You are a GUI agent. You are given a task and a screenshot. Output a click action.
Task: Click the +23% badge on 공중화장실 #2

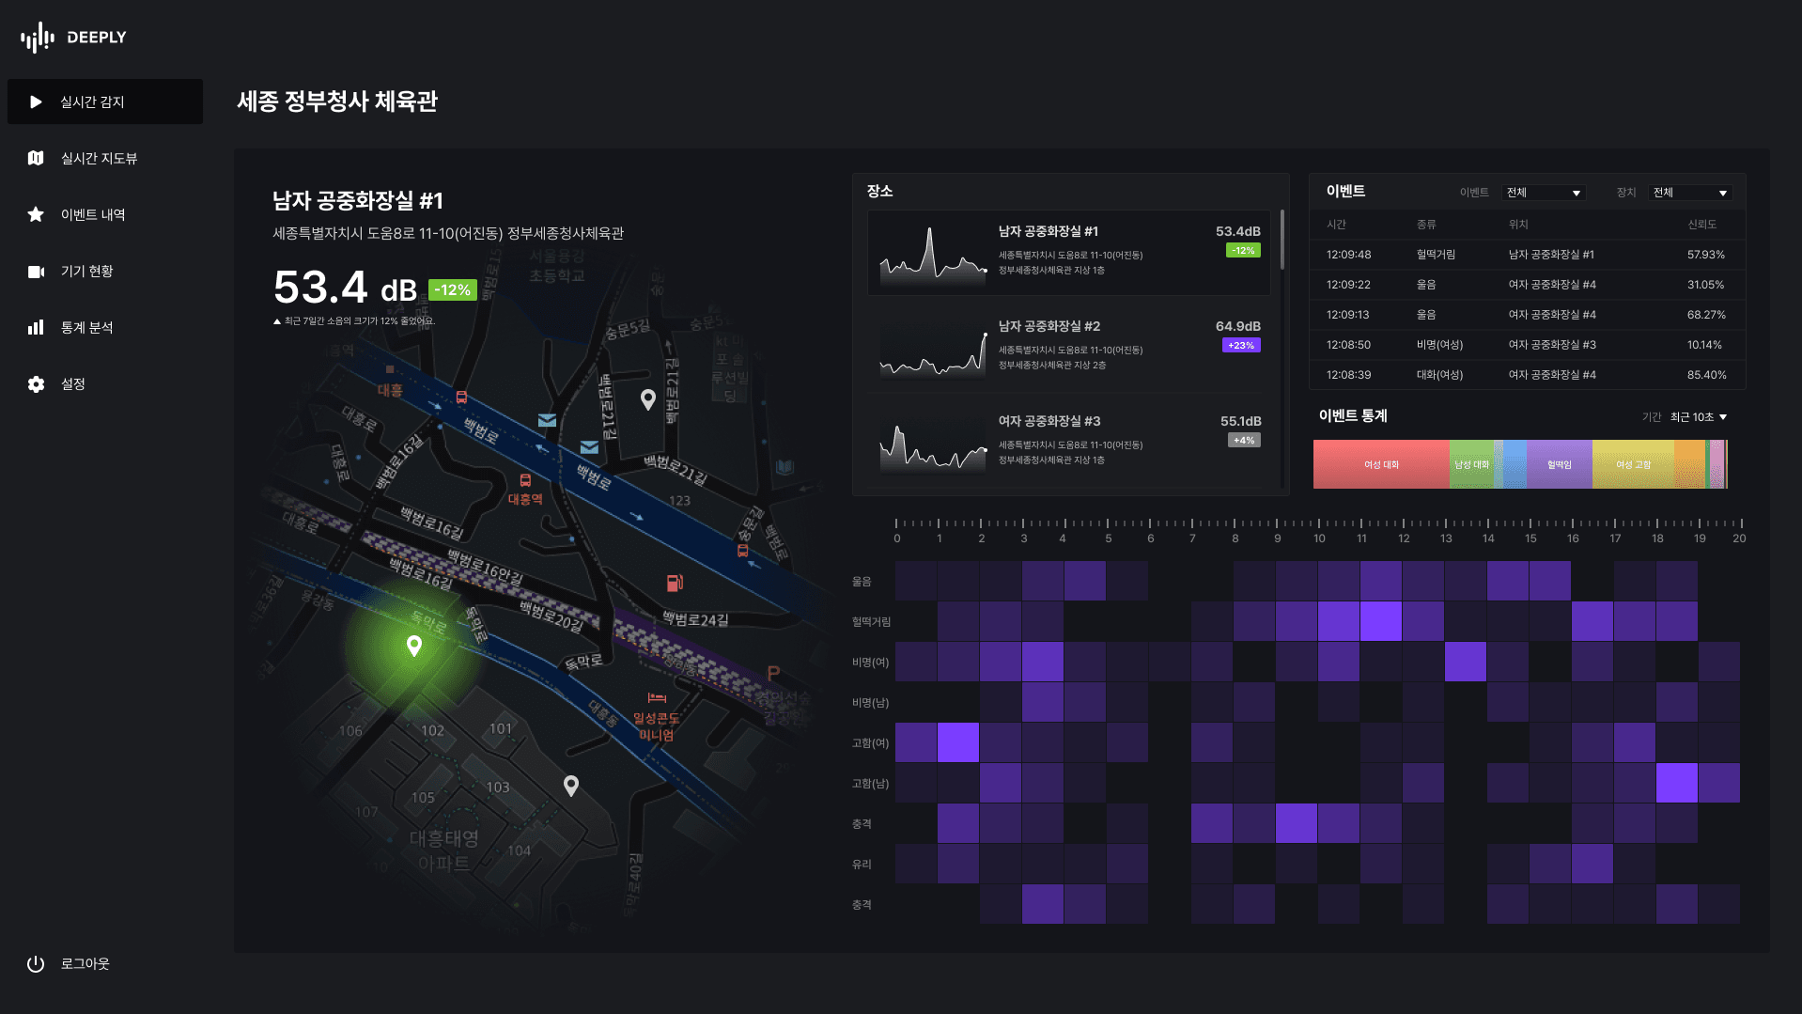(x=1241, y=345)
